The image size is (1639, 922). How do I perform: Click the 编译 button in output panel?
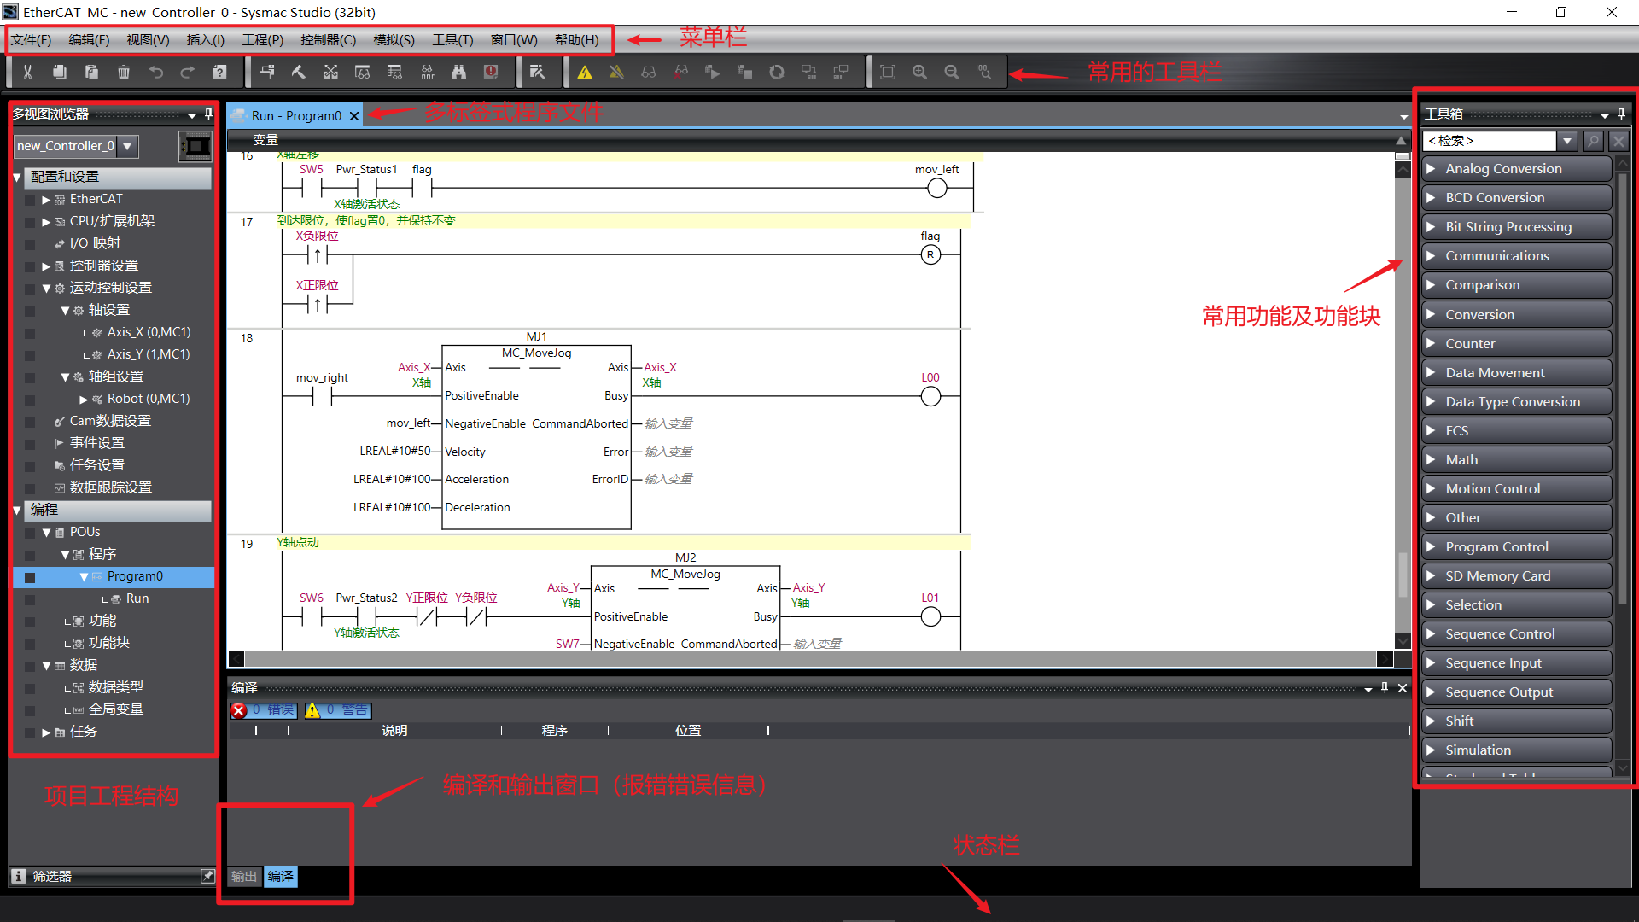point(279,876)
